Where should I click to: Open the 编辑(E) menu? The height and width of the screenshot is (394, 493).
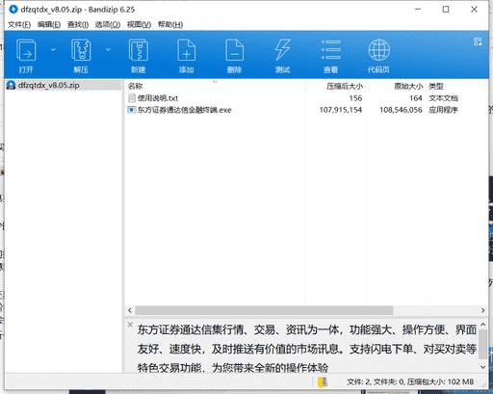coord(49,25)
